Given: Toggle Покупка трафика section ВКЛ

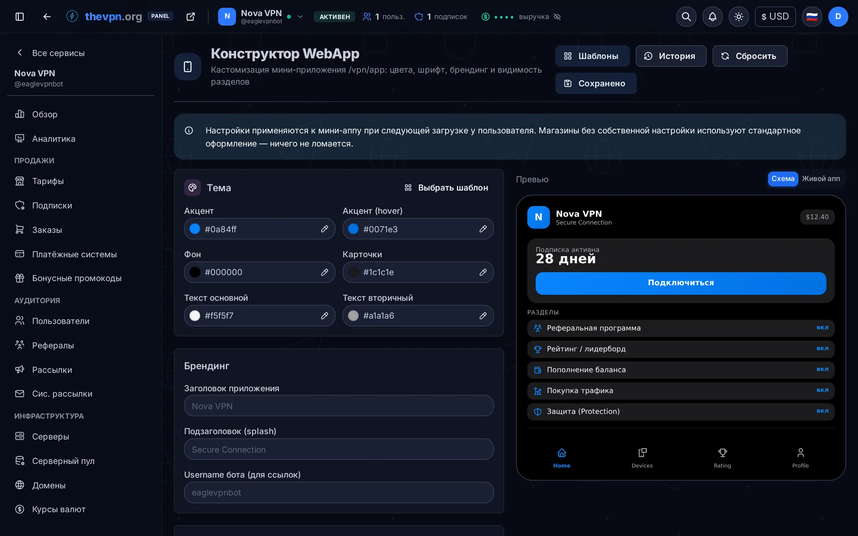Looking at the screenshot, I should (822, 390).
